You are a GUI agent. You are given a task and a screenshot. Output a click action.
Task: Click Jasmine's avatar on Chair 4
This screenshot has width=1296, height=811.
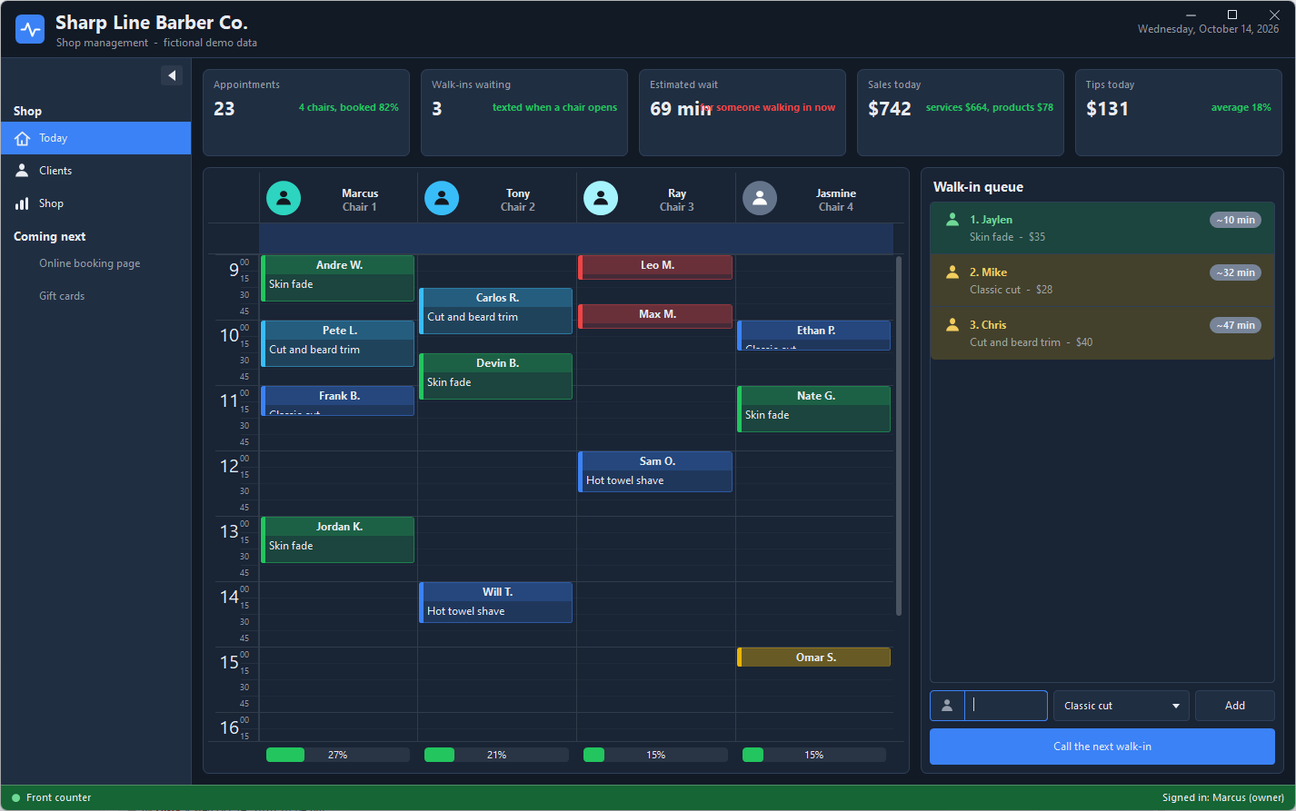[x=760, y=198]
